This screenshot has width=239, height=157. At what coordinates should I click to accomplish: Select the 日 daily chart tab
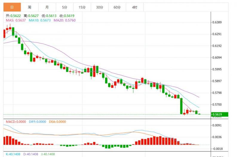pyautogui.click(x=12, y=7)
